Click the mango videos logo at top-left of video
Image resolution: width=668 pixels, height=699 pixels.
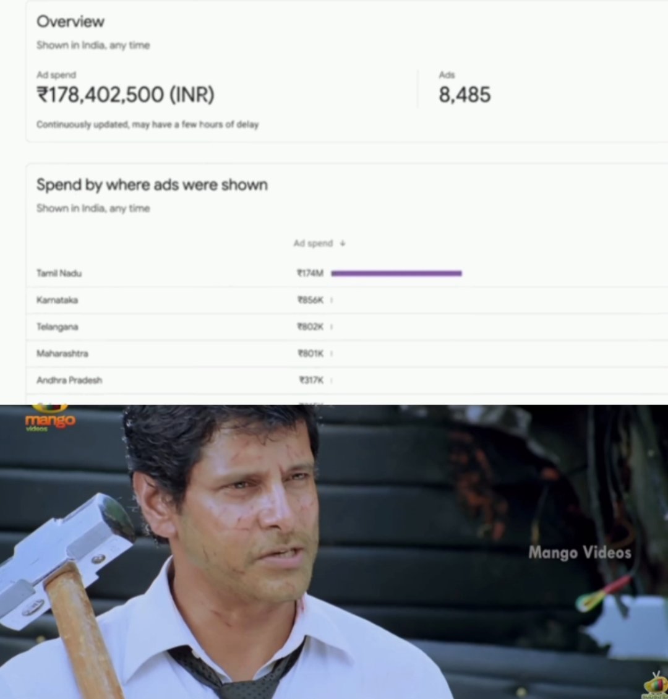pyautogui.click(x=50, y=418)
